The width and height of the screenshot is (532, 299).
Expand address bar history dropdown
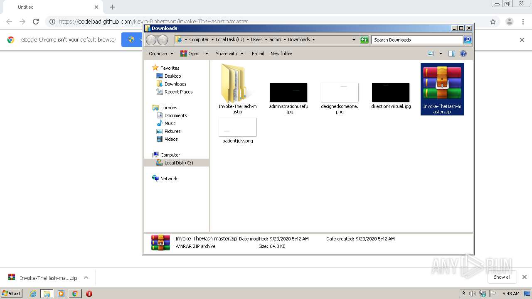click(x=354, y=40)
